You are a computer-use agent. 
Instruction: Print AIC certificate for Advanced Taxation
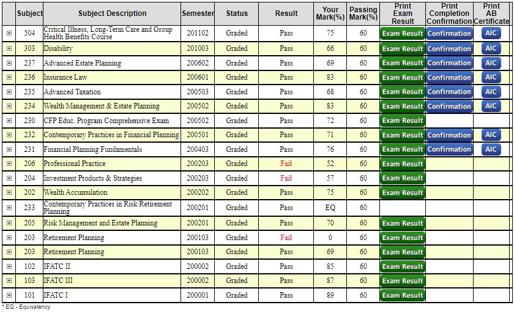[491, 92]
